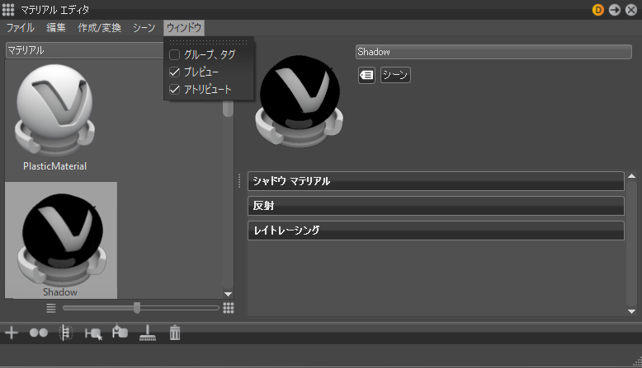
Task: Uncheck the アトリビュート option
Action: pos(174,89)
